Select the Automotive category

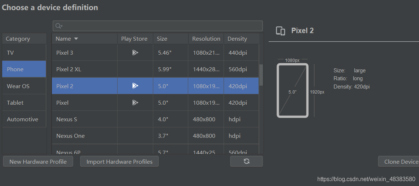click(24, 119)
